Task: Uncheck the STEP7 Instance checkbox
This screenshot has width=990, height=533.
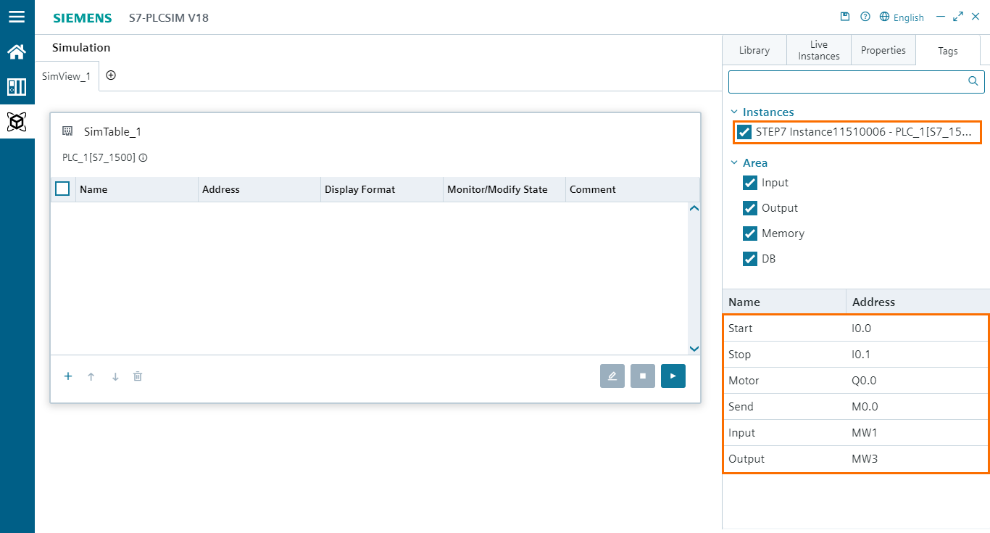Action: (x=744, y=132)
